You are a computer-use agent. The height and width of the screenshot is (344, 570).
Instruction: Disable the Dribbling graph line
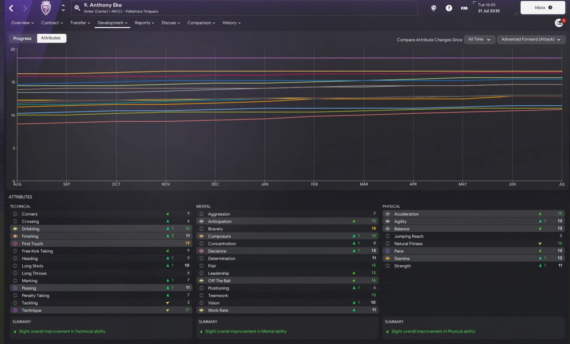15,229
